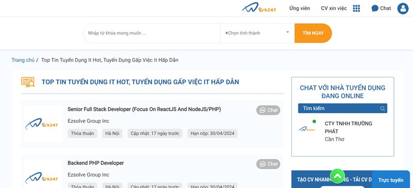Open Backend PHP Developer job title
This screenshot has width=413, height=188.
[96, 163]
